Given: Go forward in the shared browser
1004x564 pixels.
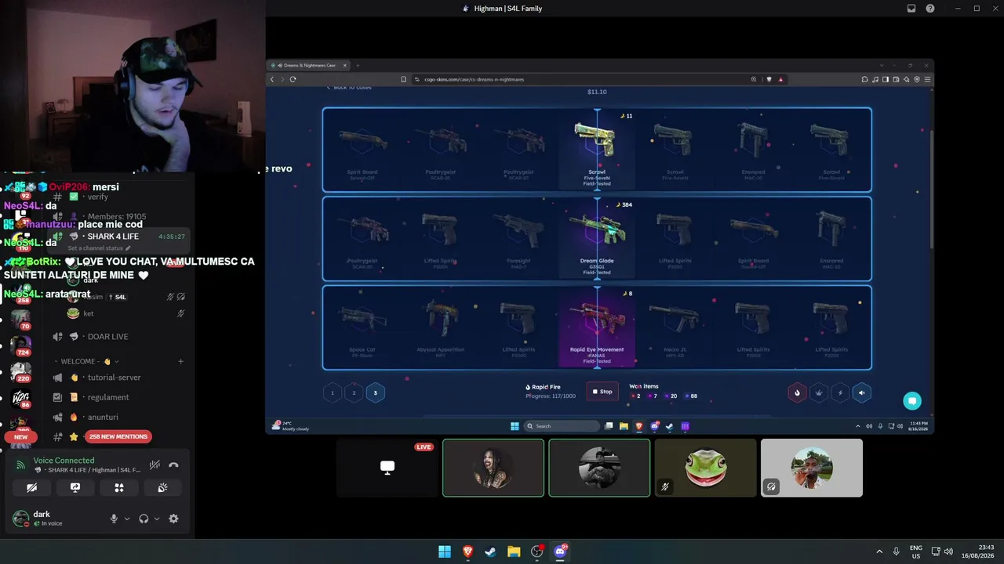Looking at the screenshot, I should coord(282,79).
